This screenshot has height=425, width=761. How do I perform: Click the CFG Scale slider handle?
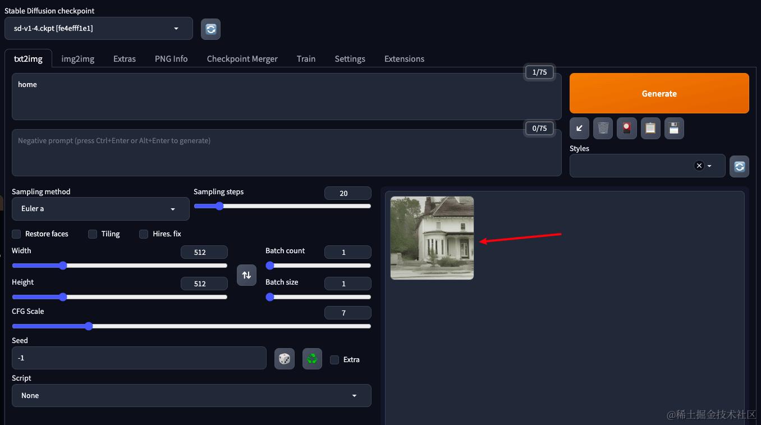tap(89, 326)
